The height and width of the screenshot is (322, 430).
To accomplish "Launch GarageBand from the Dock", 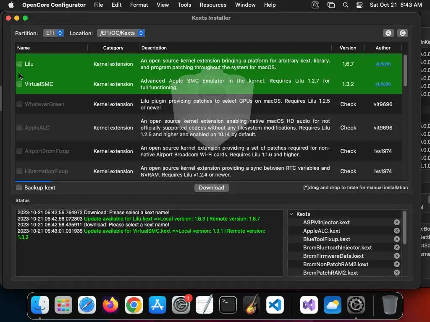I will point(252,305).
